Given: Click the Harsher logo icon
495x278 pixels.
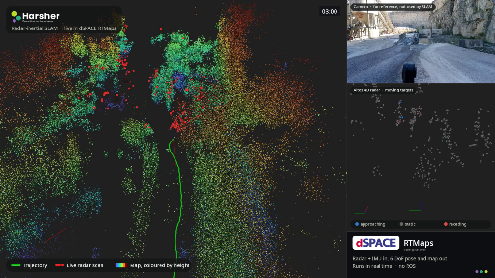Looking at the screenshot, I should click(x=16, y=16).
